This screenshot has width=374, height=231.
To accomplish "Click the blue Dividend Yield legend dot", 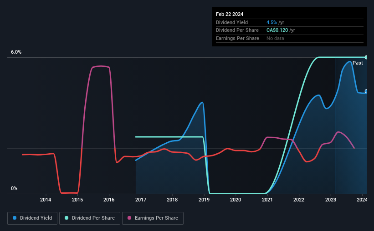I will (15, 218).
